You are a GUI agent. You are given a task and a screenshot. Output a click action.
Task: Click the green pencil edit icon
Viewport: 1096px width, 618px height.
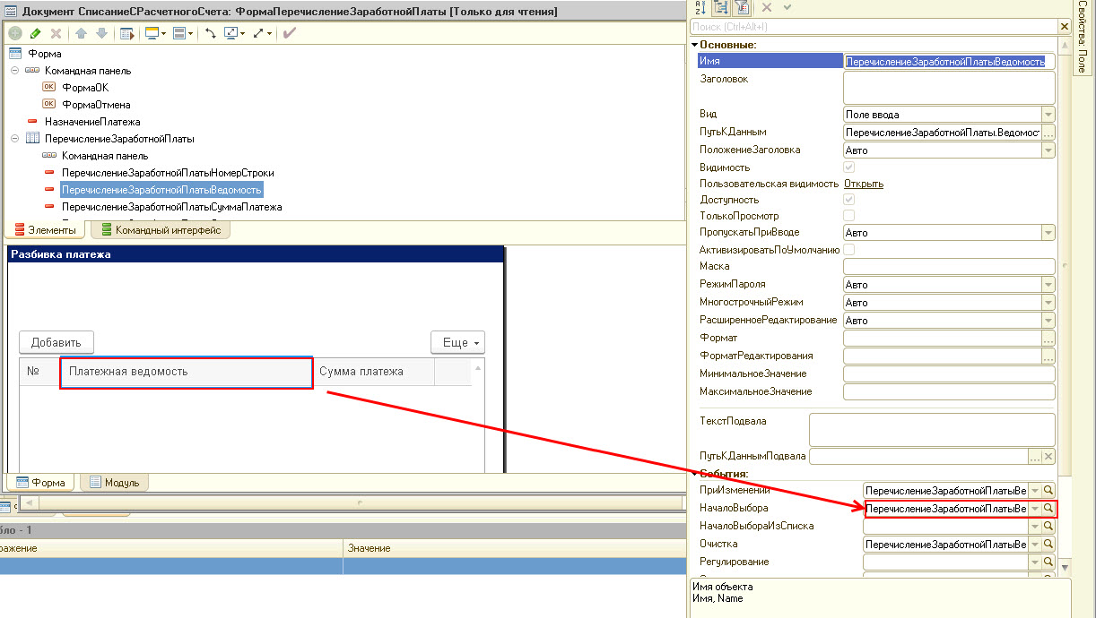click(35, 33)
